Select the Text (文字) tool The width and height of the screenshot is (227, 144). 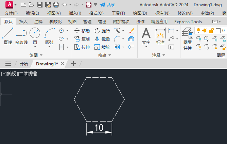point(146,36)
